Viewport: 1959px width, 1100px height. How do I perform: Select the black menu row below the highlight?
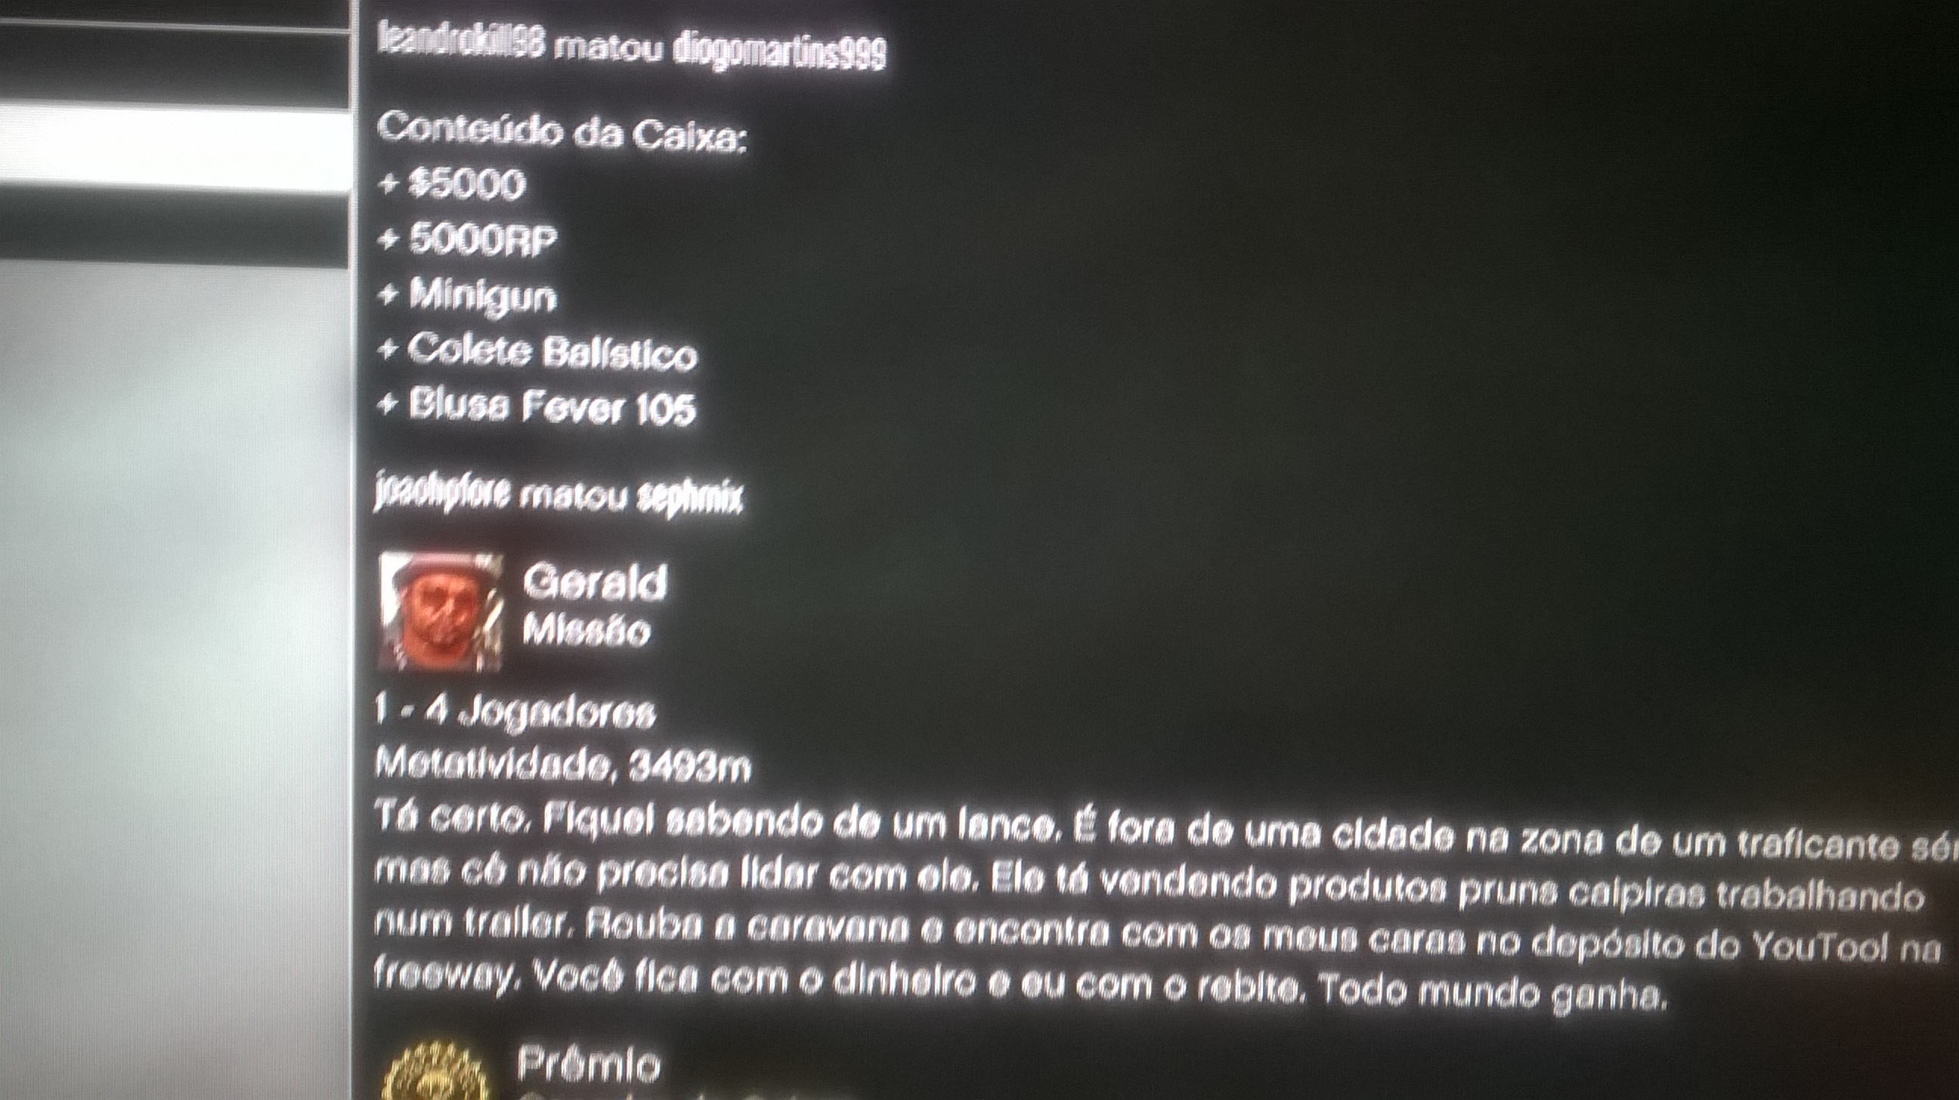tap(175, 226)
